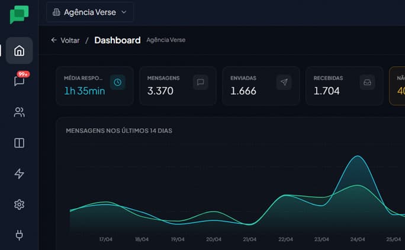The height and width of the screenshot is (250, 405).
Task: Open the Home dashboard sidebar icon
Action: pyautogui.click(x=19, y=51)
